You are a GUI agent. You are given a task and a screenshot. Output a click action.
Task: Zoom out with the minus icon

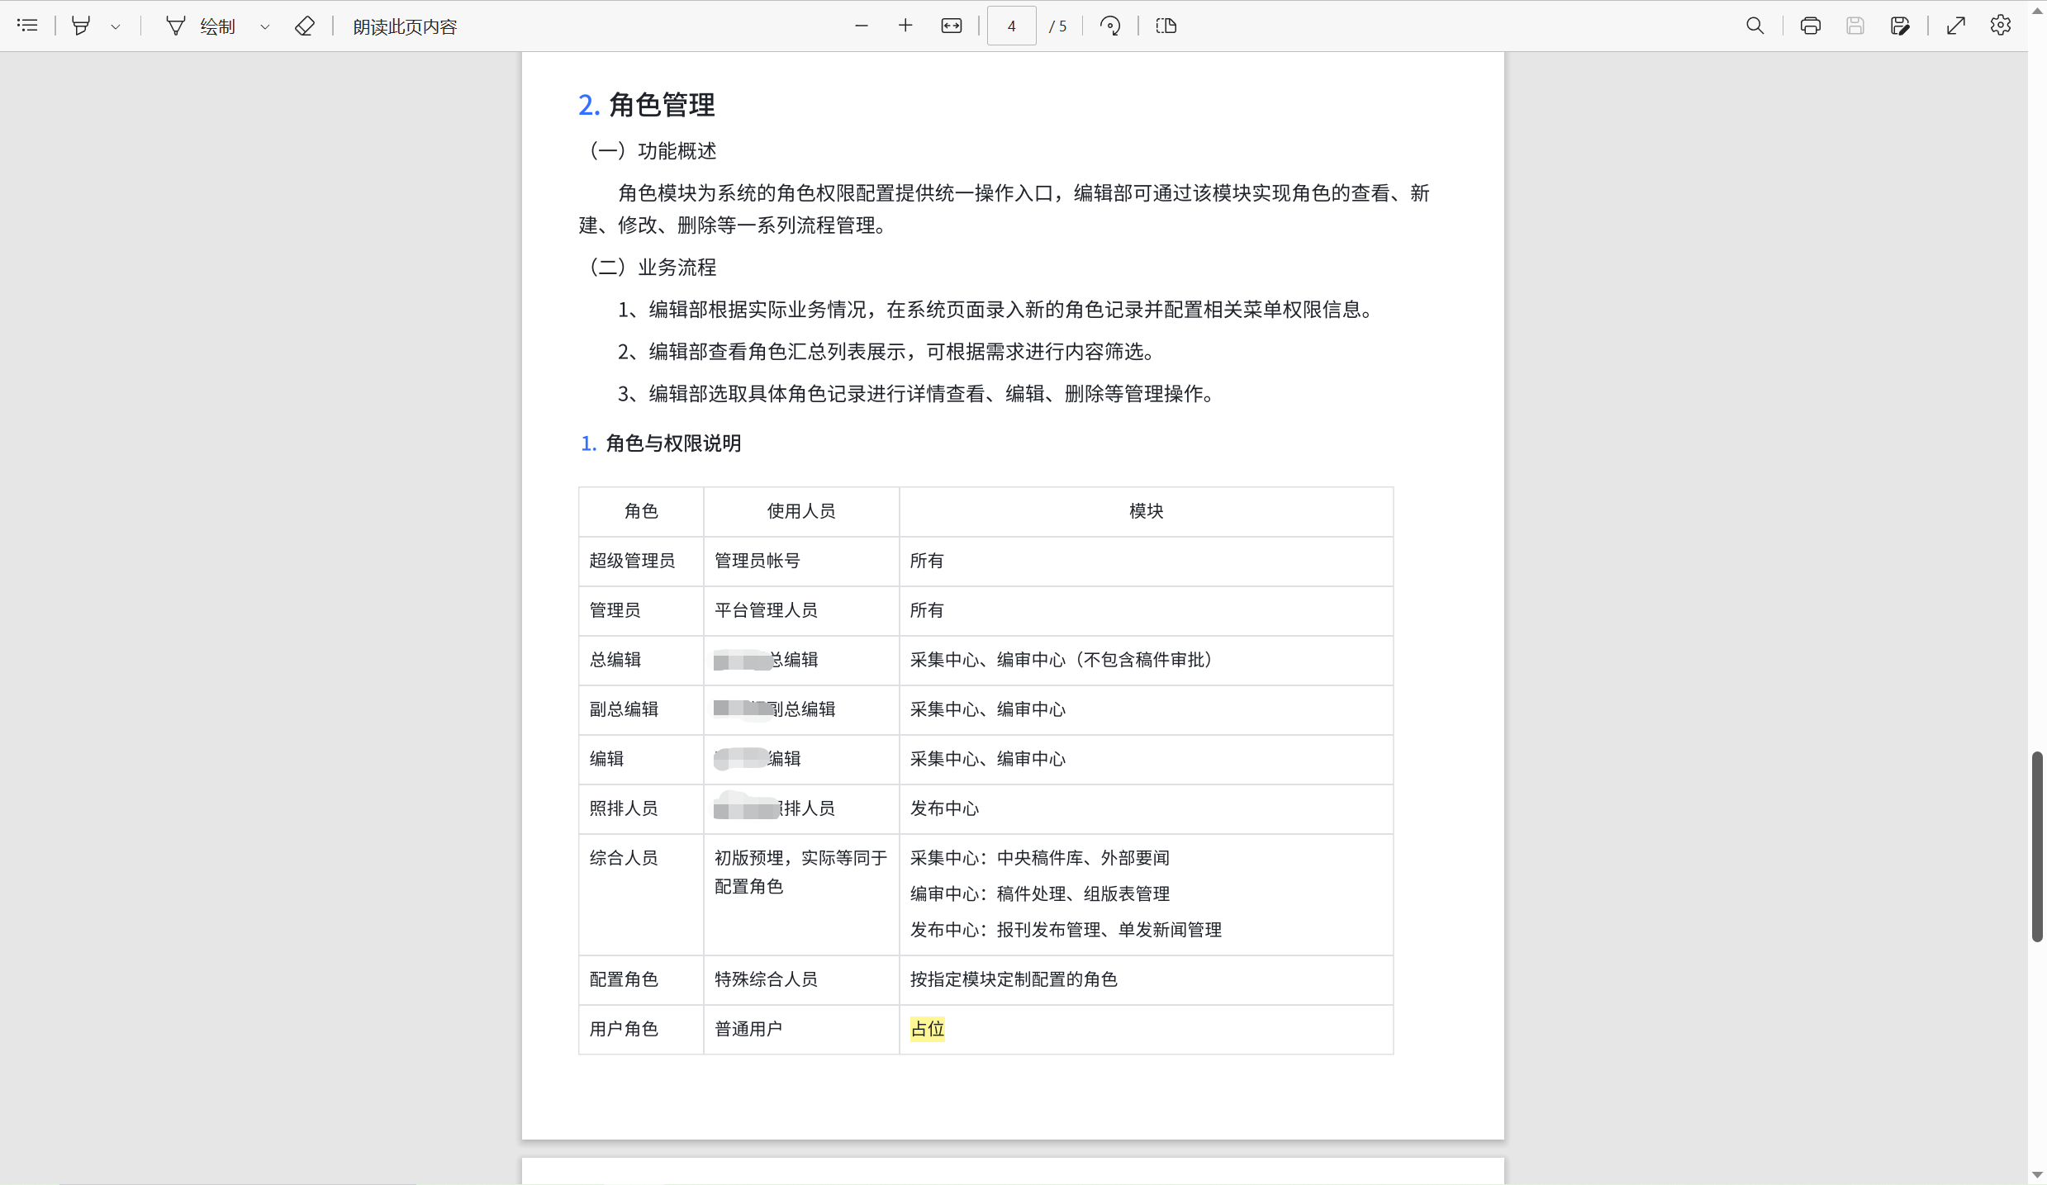click(862, 26)
